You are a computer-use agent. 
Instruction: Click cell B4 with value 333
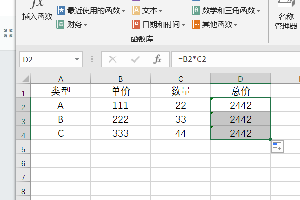120,134
